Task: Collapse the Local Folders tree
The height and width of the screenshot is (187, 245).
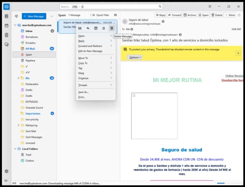Action: point(15,149)
